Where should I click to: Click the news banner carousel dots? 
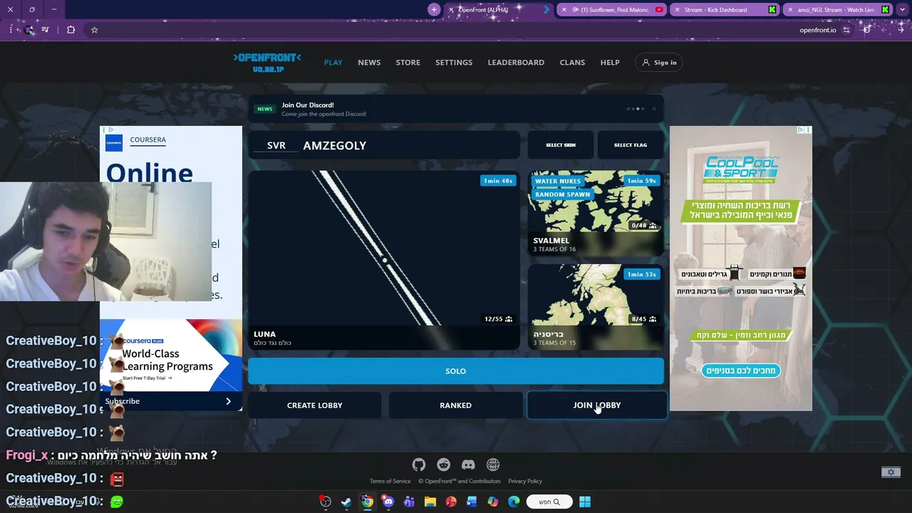tap(636, 109)
